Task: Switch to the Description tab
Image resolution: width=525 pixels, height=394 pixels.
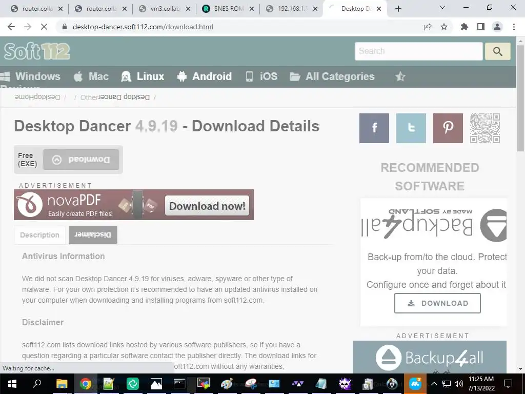Action: coord(39,235)
